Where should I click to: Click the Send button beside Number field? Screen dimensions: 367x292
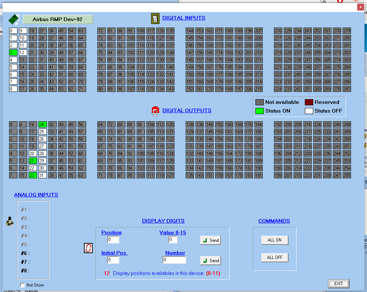coord(210,260)
